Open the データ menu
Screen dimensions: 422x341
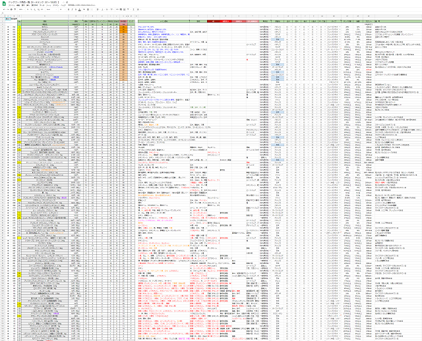point(42,5)
